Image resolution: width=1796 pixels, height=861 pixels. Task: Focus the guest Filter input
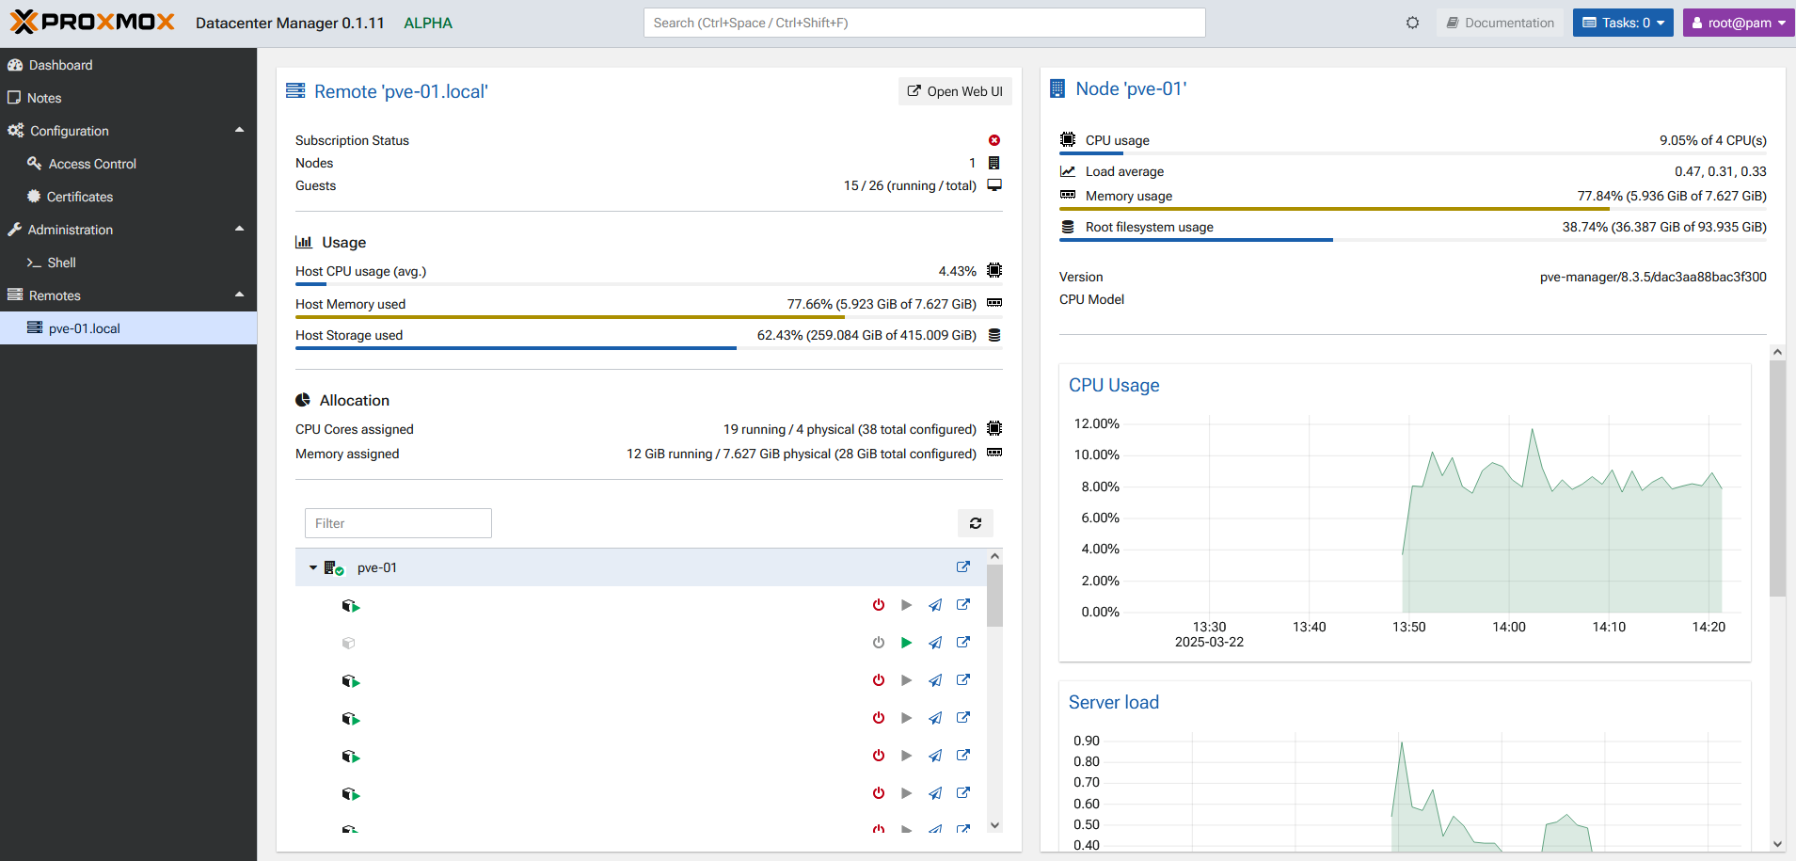(398, 523)
